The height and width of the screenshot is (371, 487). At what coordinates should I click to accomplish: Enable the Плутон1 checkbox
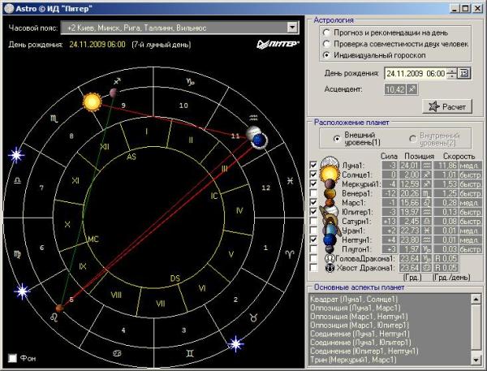click(x=313, y=249)
